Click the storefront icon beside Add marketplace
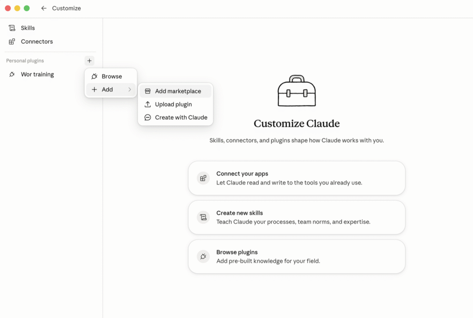The image size is (473, 318). pyautogui.click(x=147, y=91)
